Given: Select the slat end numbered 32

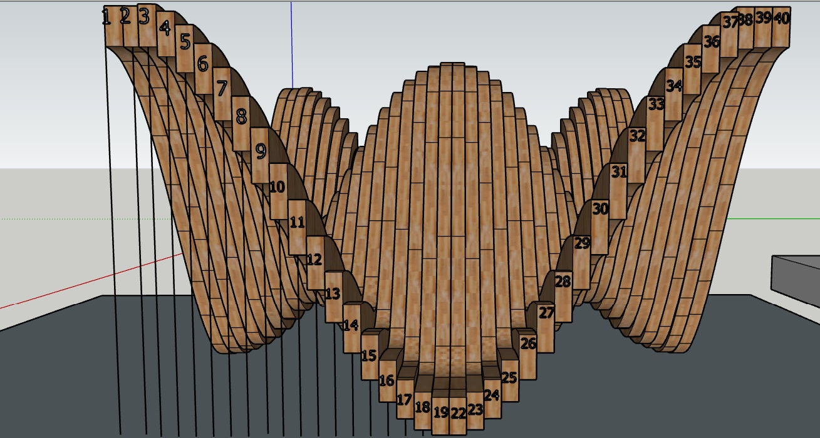Looking at the screenshot, I should click(636, 155).
